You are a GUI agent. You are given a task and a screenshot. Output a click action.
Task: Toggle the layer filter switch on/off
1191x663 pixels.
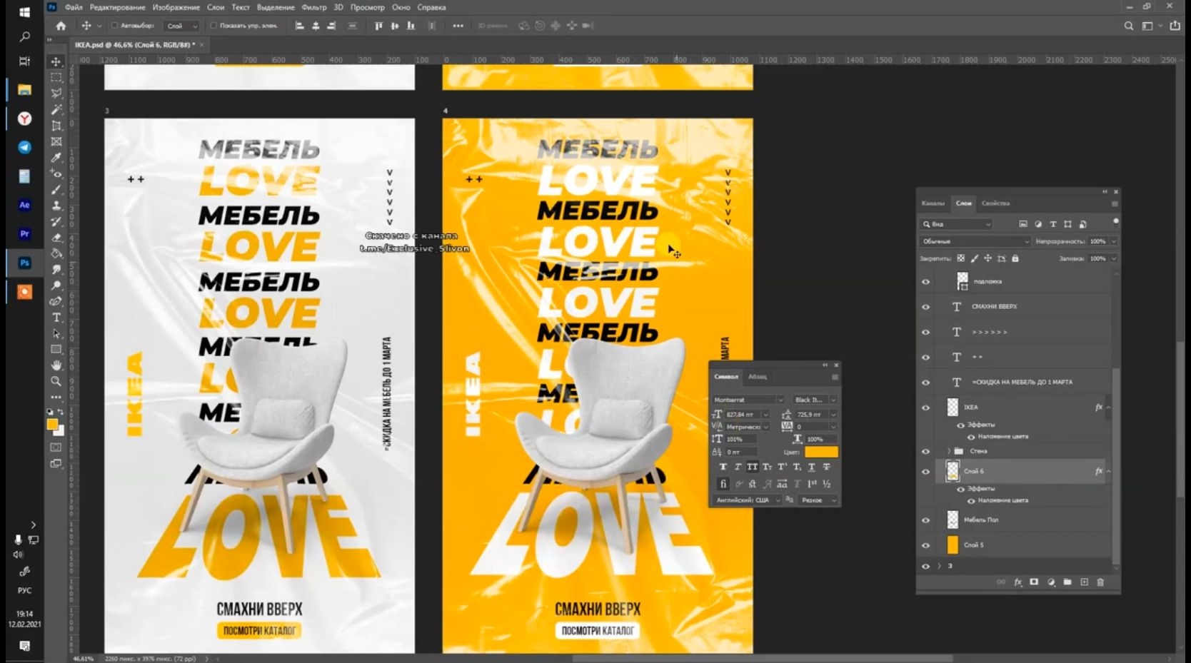[1115, 222]
